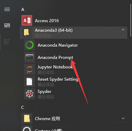Viewport: 132px width, 131px height.
Task: Click the Access 2016 text label
Action: coord(47,21)
